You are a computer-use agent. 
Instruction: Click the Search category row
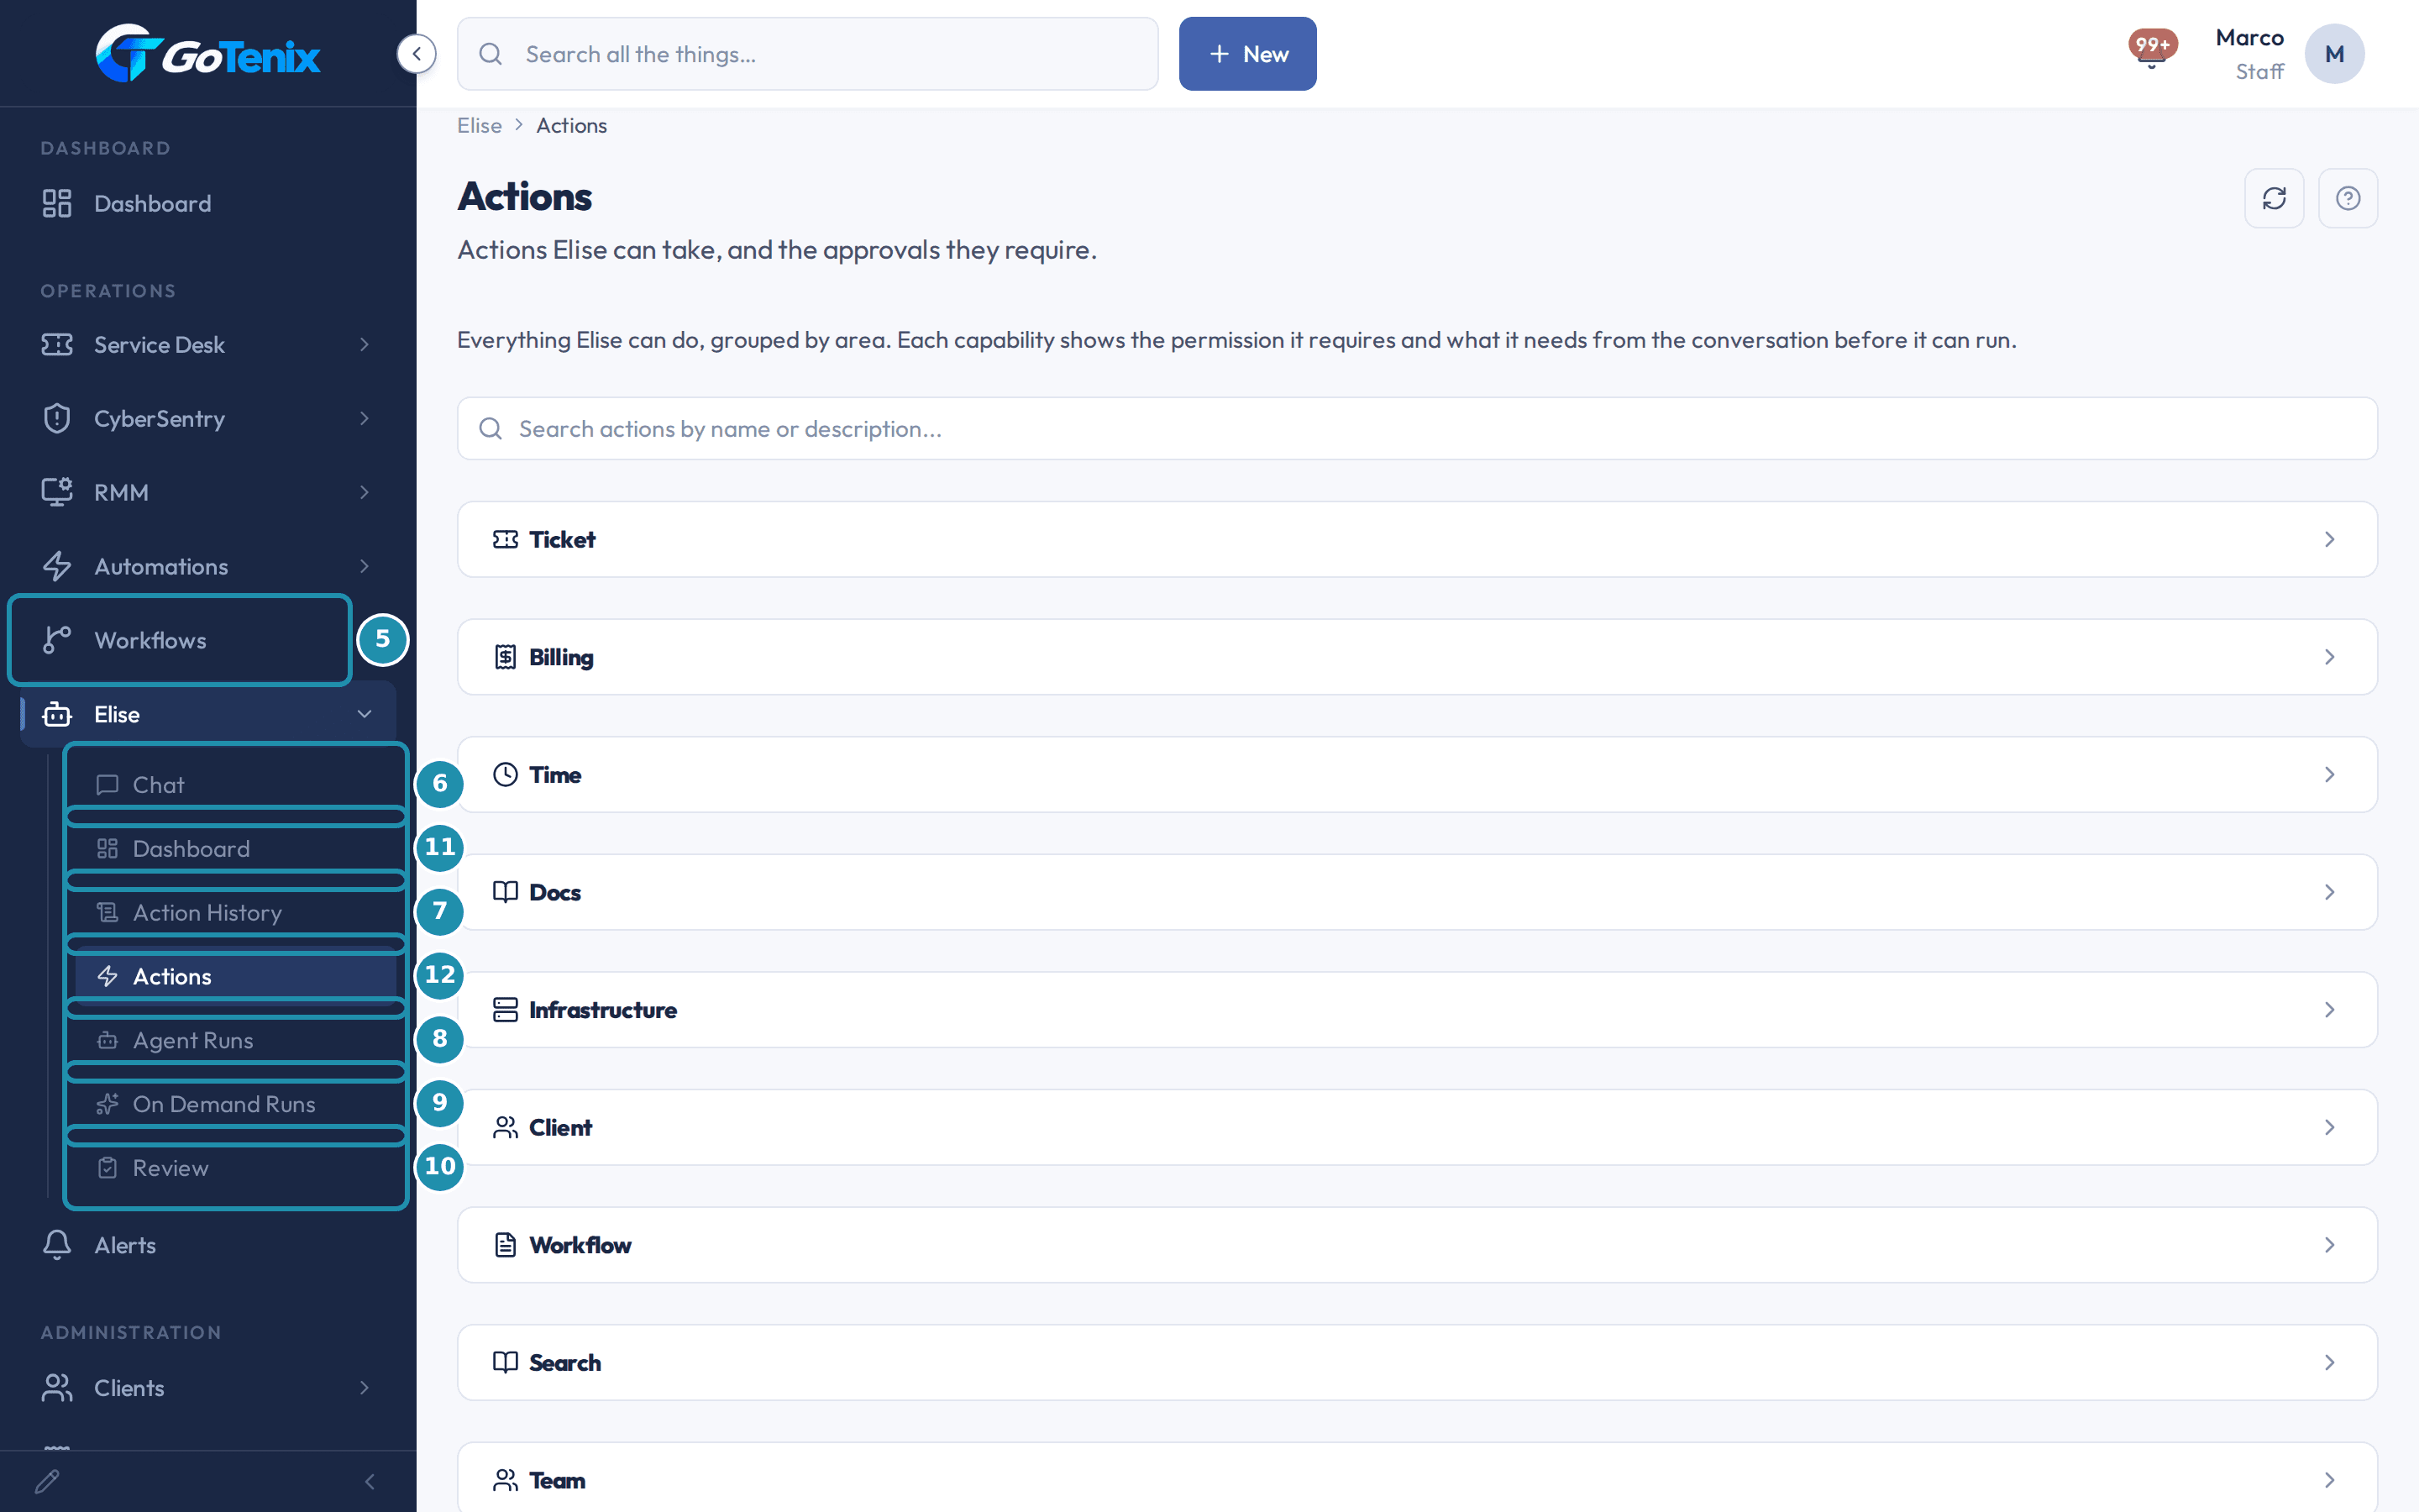tap(1418, 1362)
